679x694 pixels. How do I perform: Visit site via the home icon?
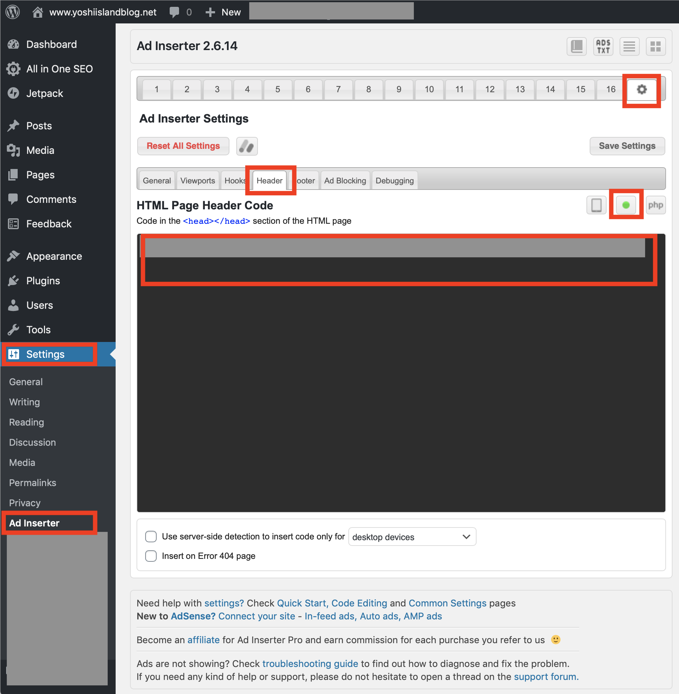(37, 12)
